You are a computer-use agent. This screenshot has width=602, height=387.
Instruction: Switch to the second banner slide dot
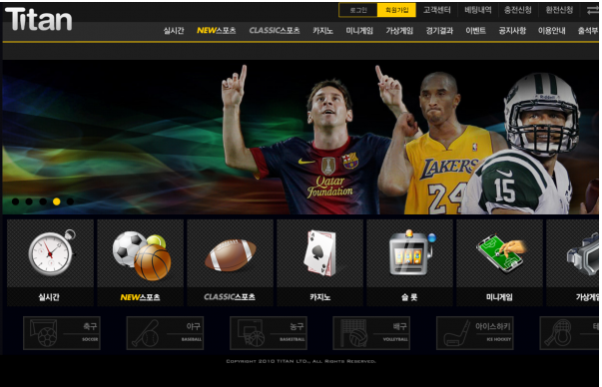point(29,201)
